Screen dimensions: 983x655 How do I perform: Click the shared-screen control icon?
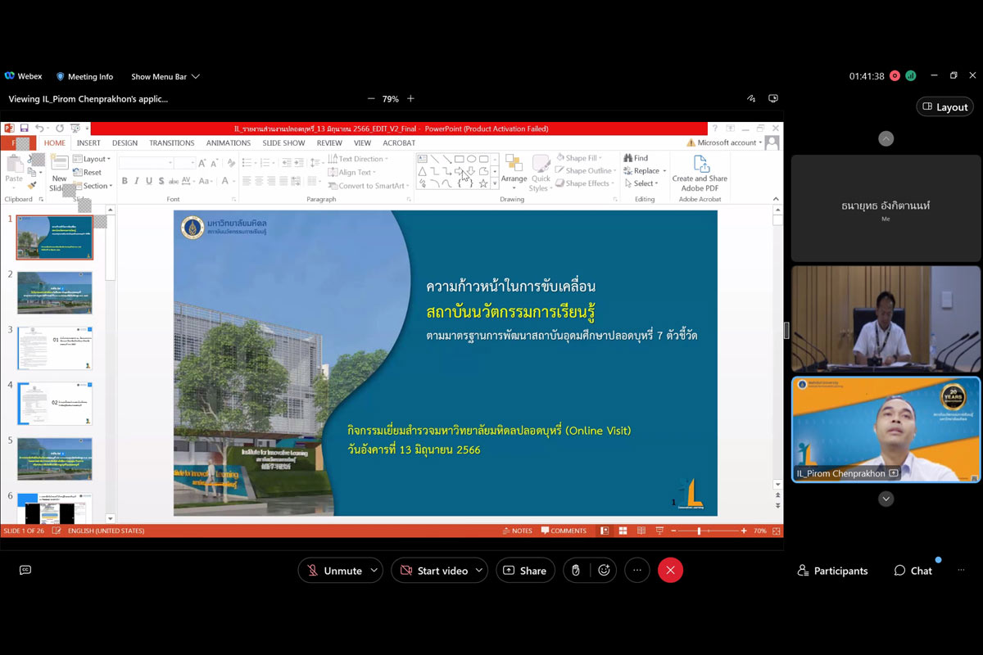click(772, 99)
